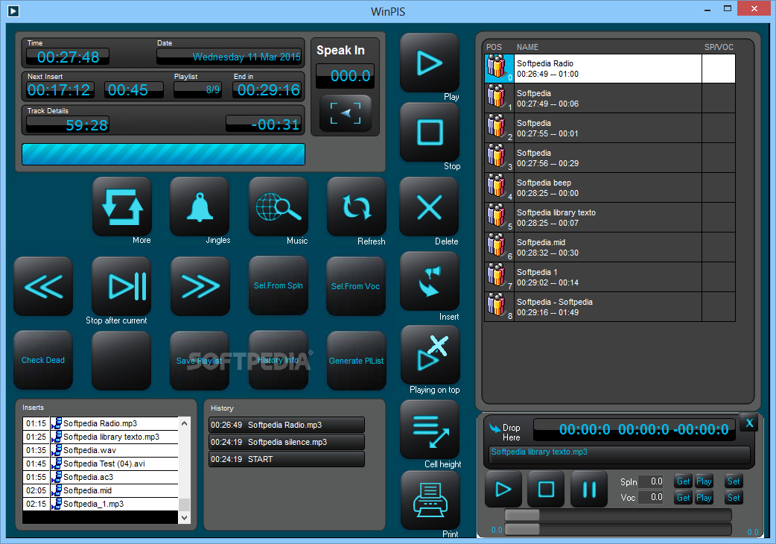
Task: Select insert Softpedia.ac3 at 01:55
Action: coord(101,477)
